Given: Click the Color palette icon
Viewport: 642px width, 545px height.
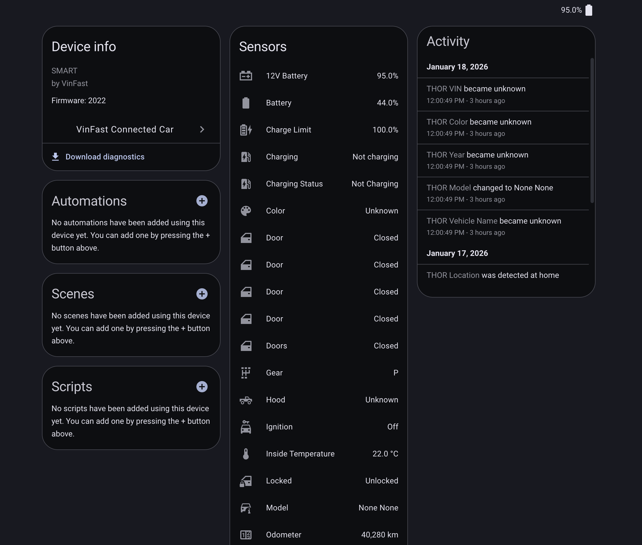Looking at the screenshot, I should 246,211.
